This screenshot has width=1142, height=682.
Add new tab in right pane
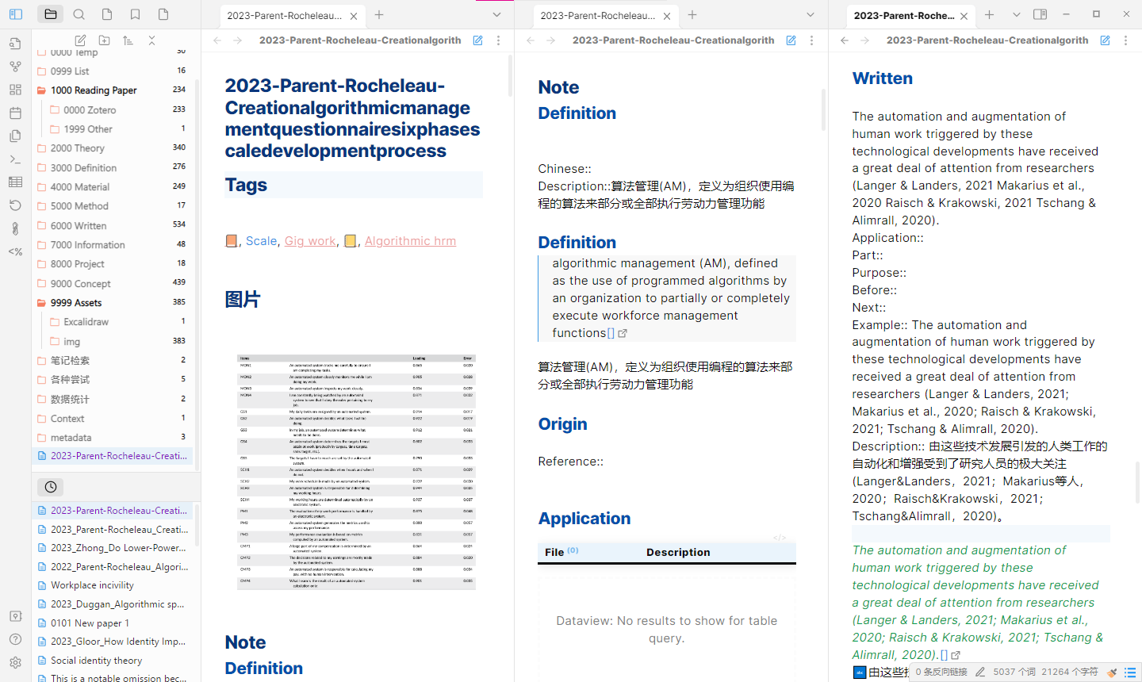(x=989, y=14)
